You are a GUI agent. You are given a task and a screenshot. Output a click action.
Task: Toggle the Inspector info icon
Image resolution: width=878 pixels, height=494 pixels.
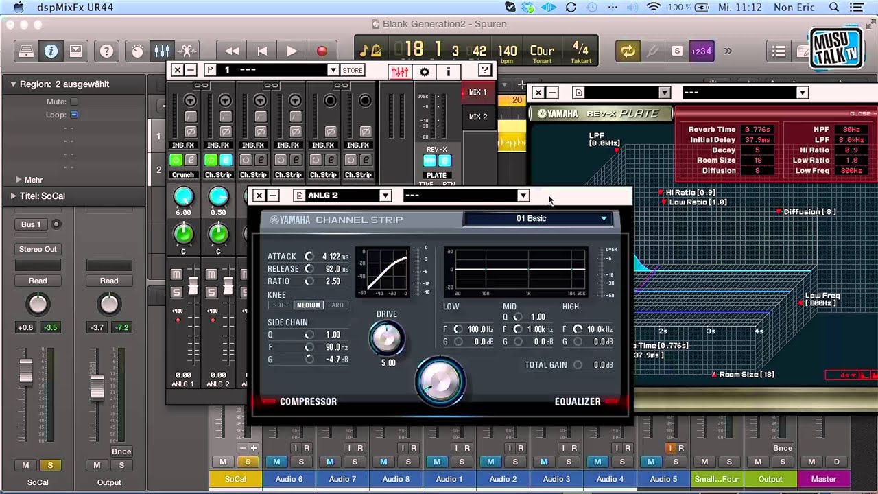[x=51, y=51]
